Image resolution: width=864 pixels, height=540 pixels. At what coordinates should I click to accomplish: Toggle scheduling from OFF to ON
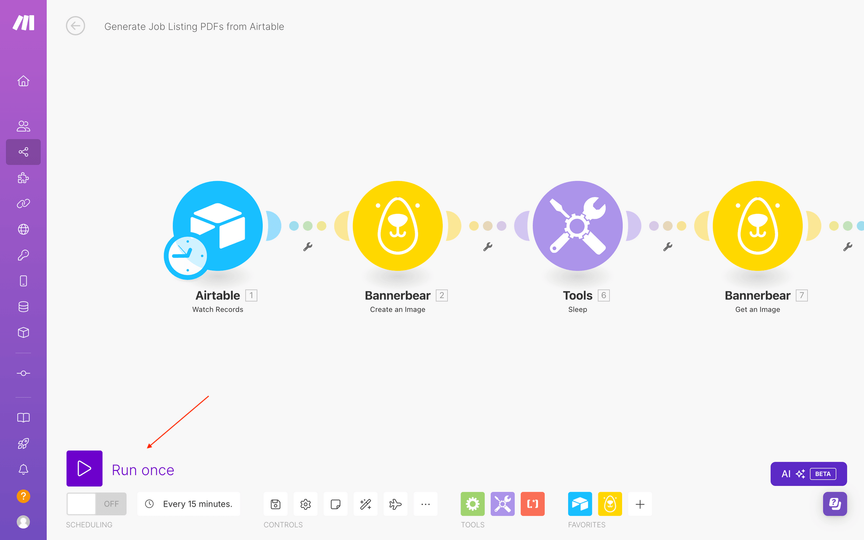pos(96,504)
